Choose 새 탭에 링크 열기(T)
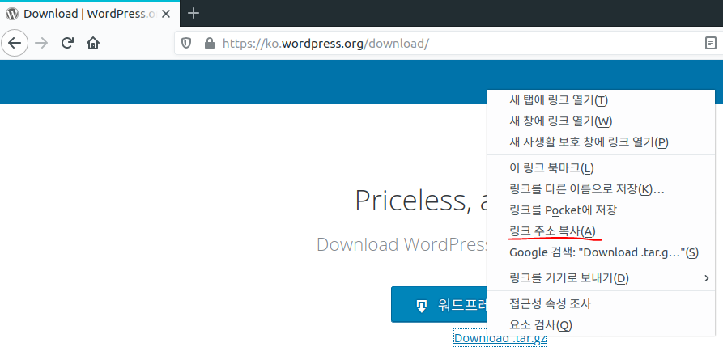The height and width of the screenshot is (364, 723). point(601,100)
